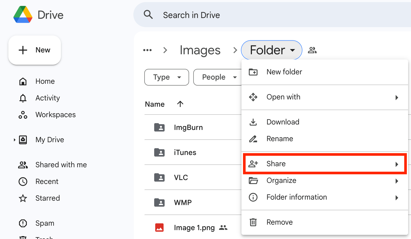Open Activity in the sidebar
Screen dimensions: 411x239
point(48,98)
